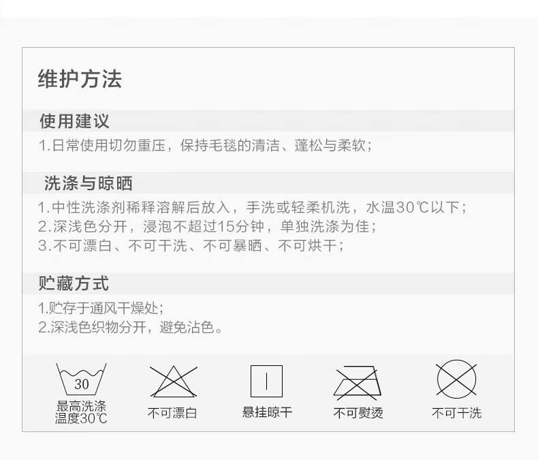Select the 使用建议 section header

pyautogui.click(x=74, y=121)
